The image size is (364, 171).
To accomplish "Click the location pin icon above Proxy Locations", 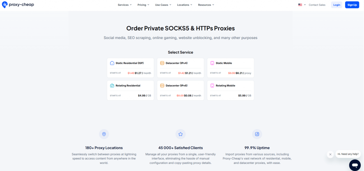I will click(x=104, y=134).
